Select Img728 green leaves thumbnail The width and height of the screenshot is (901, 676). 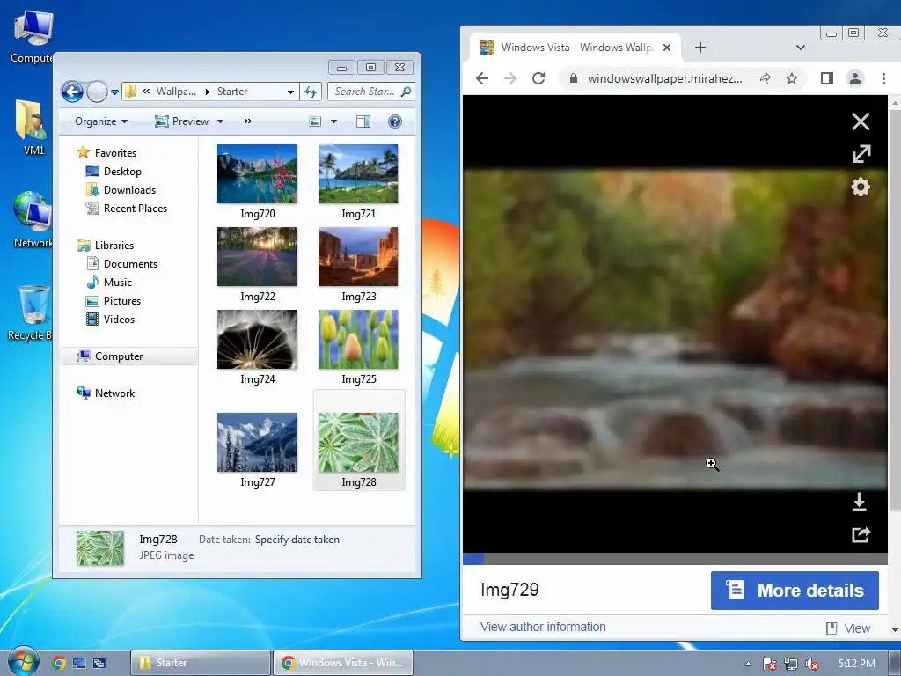coord(358,442)
